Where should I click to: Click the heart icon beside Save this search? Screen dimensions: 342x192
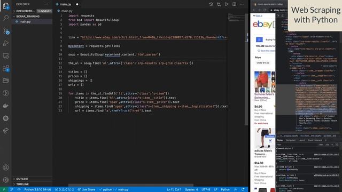(x=259, y=51)
